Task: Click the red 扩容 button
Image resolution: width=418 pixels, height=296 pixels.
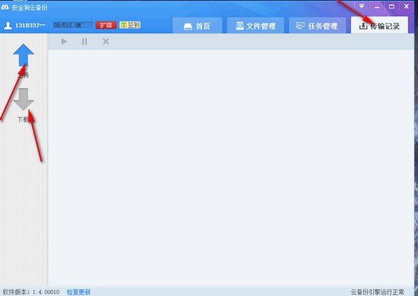Action: tap(106, 25)
